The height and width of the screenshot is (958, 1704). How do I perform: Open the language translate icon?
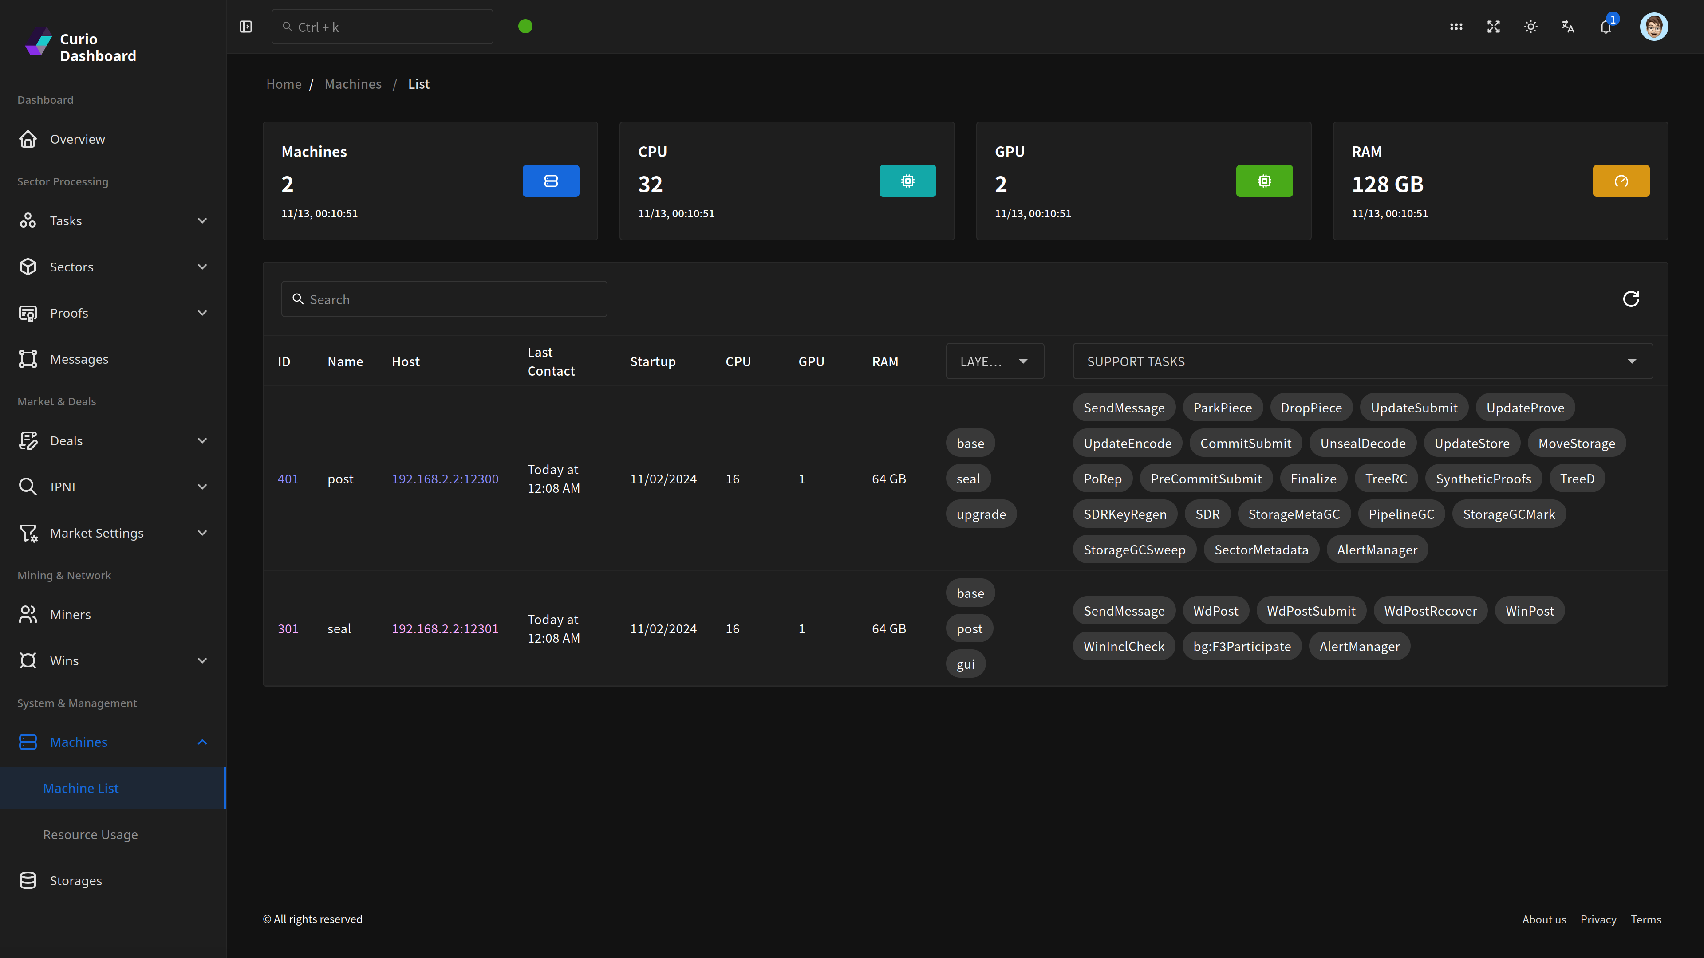pos(1568,27)
